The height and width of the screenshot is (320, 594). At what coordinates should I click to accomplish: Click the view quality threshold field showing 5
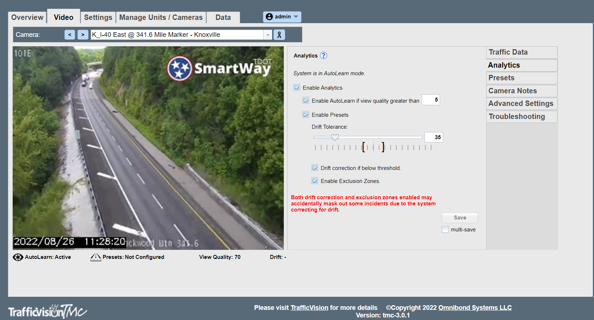431,100
